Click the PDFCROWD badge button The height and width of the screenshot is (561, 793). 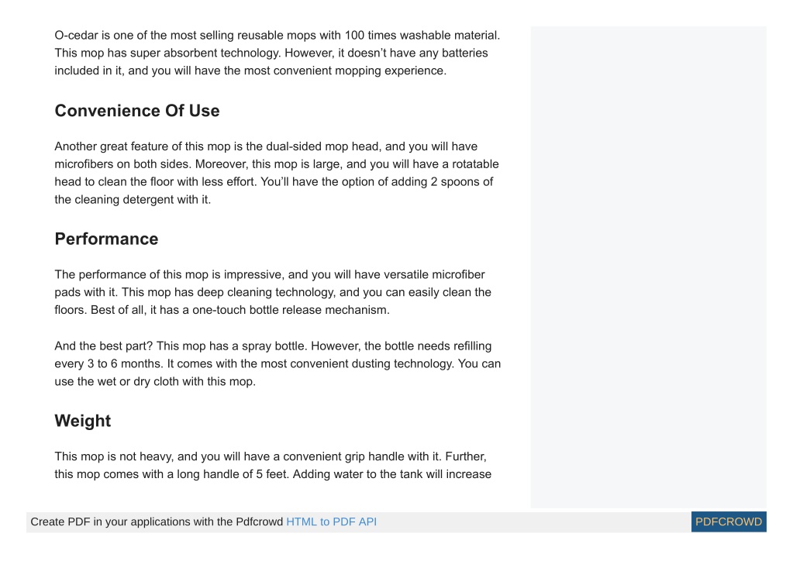[x=729, y=521]
